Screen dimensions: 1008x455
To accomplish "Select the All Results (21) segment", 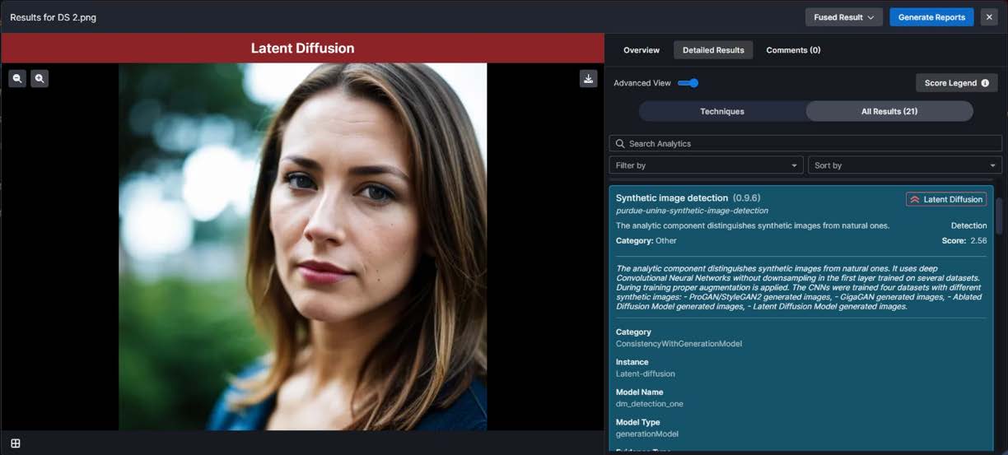I will [889, 112].
